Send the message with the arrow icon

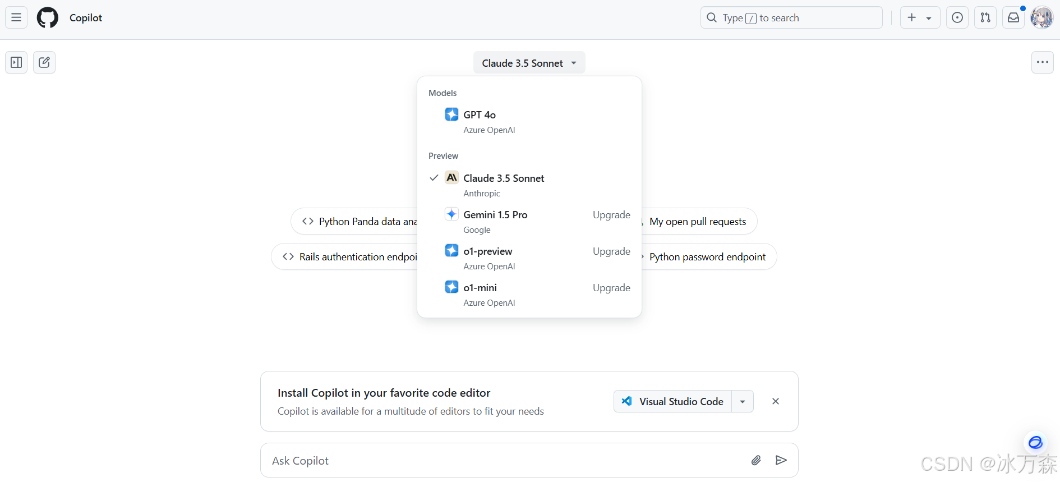pyautogui.click(x=781, y=461)
